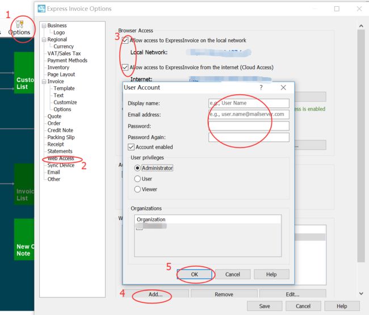Screen dimensions: 369x315
Task: Open Invoice List tile in main window
Action: [24, 184]
